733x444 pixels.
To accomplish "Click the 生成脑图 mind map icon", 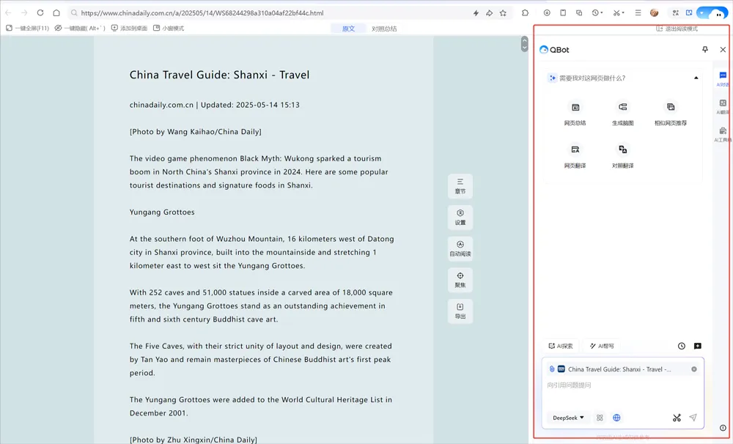I will tap(622, 107).
